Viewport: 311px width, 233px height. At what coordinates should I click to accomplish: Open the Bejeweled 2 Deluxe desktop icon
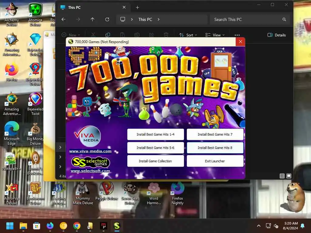pyautogui.click(x=35, y=74)
